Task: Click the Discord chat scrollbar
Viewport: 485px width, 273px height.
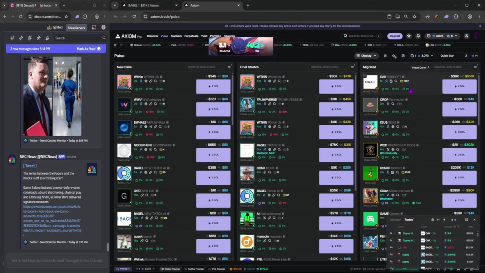Action: [108, 247]
